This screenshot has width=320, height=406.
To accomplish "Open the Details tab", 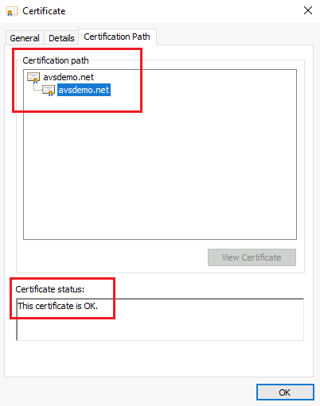I will click(x=61, y=38).
